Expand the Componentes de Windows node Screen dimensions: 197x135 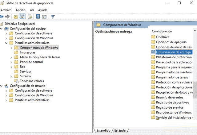click(11, 48)
